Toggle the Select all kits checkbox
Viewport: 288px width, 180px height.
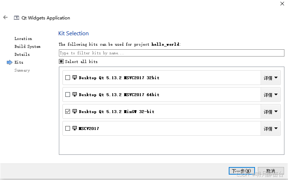(61, 62)
